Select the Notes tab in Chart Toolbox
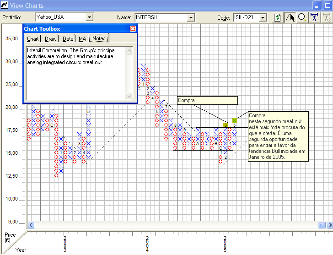333x255 pixels. [x=99, y=39]
